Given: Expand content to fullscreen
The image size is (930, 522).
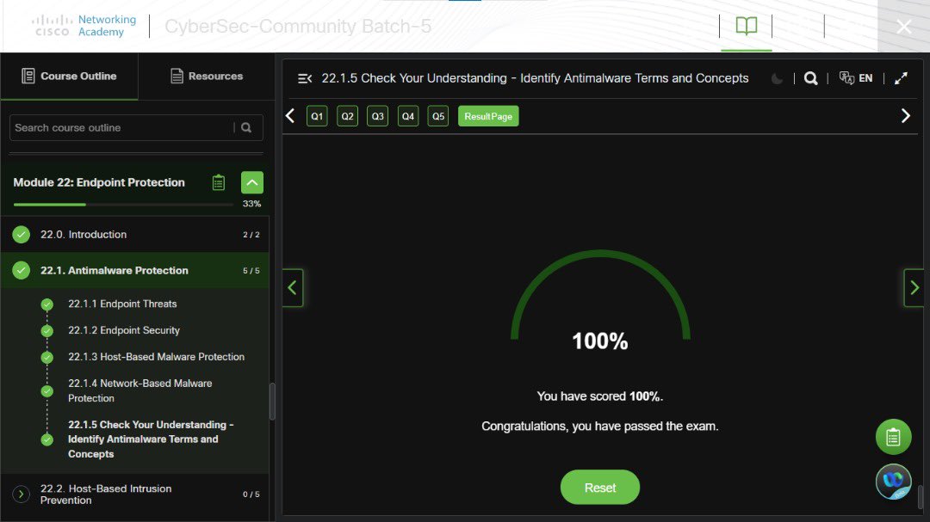Looking at the screenshot, I should click(x=901, y=78).
